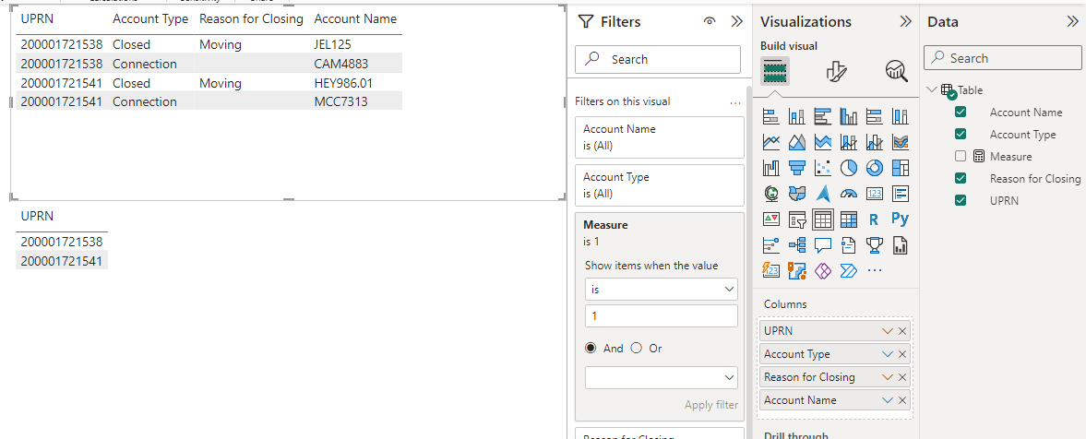Select the Gauge visual
Screen dimensions: 1086x439
pos(849,193)
